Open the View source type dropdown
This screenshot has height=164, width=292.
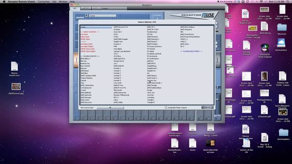pos(110,108)
